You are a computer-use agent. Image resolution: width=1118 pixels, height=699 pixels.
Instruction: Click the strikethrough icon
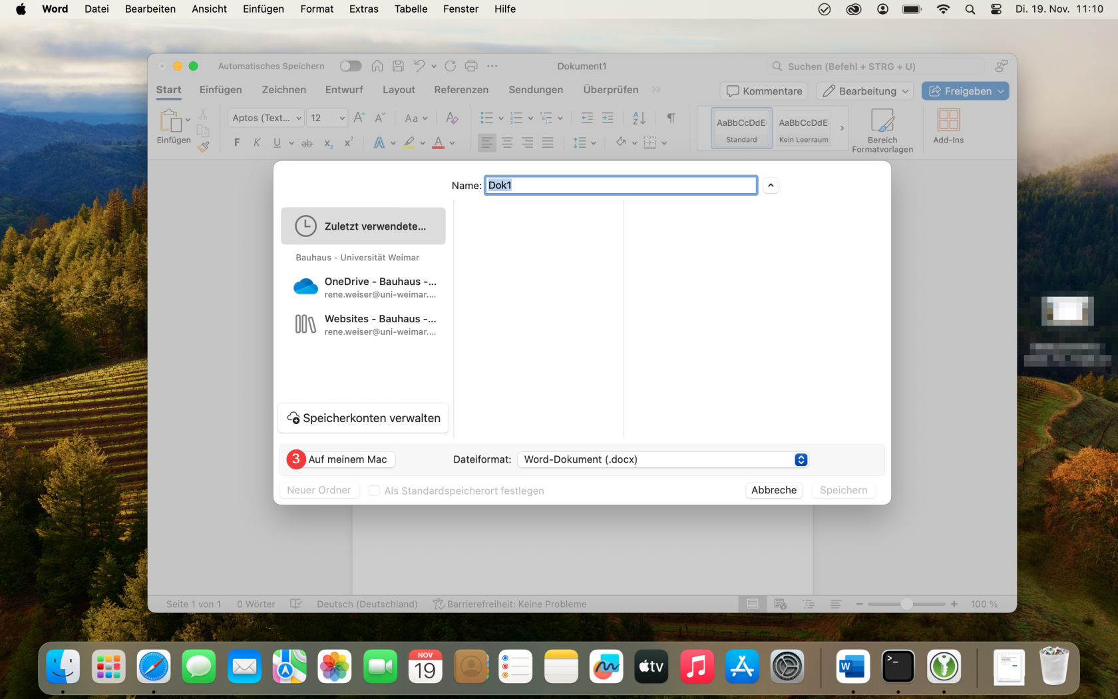coord(307,142)
